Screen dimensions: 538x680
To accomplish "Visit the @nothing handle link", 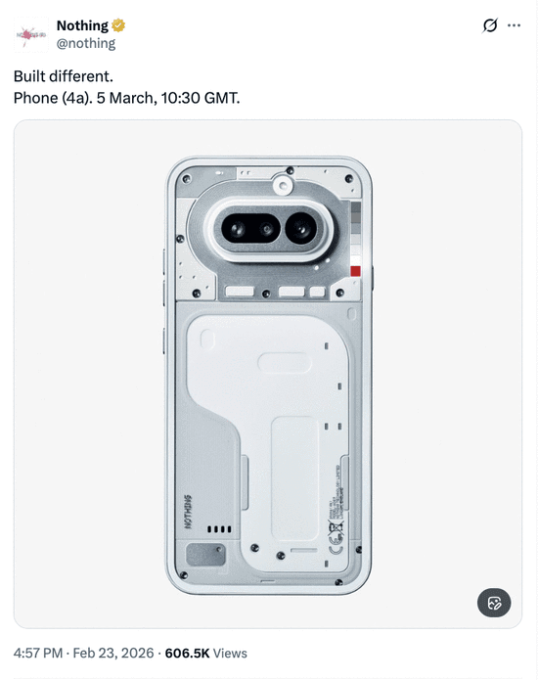I will coord(86,43).
